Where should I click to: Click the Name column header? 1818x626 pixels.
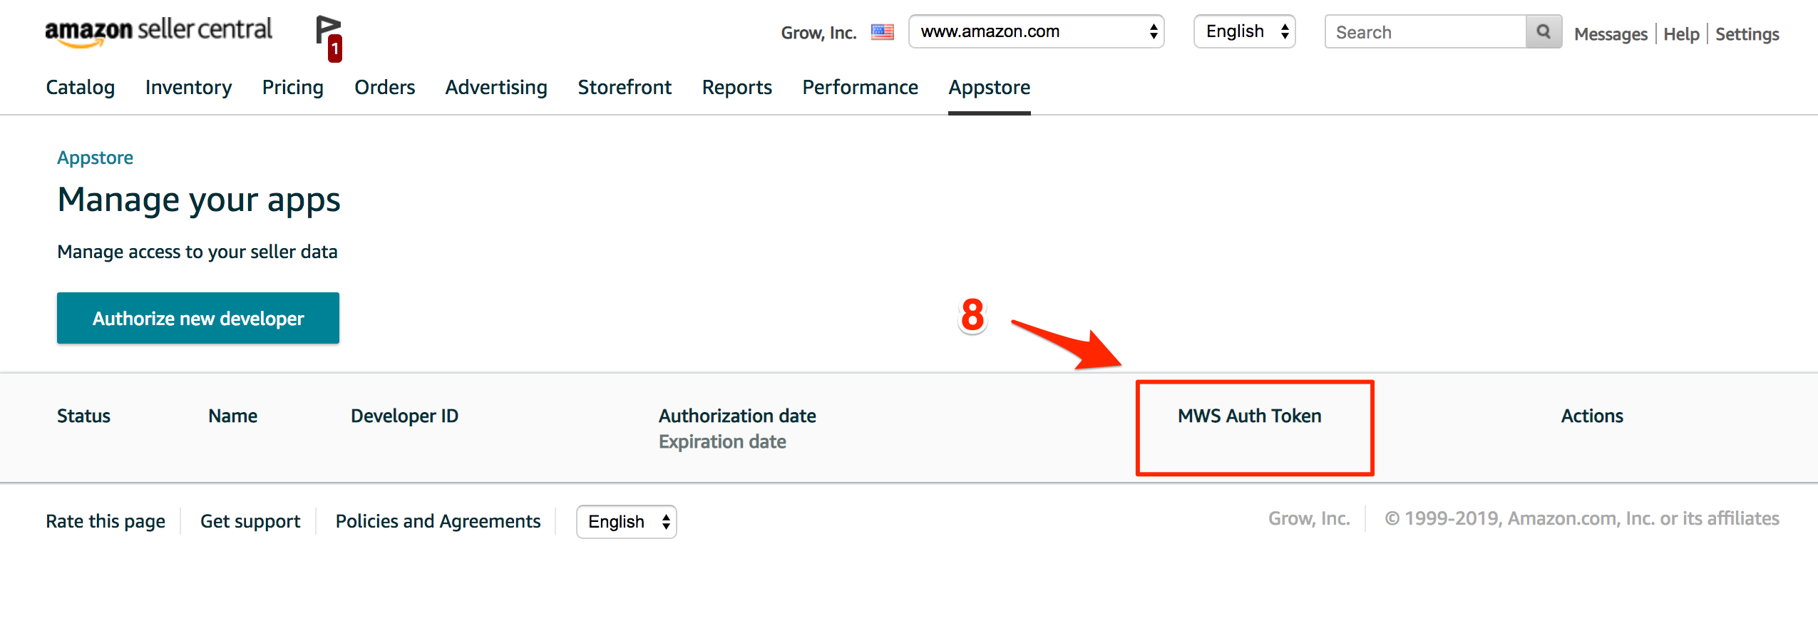click(x=233, y=416)
